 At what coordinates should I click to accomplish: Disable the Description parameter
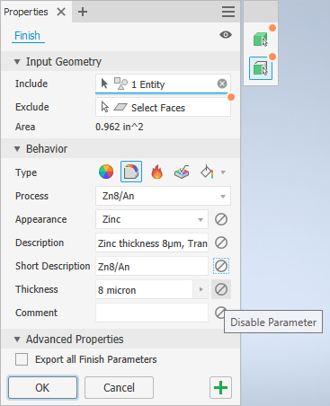[221, 243]
